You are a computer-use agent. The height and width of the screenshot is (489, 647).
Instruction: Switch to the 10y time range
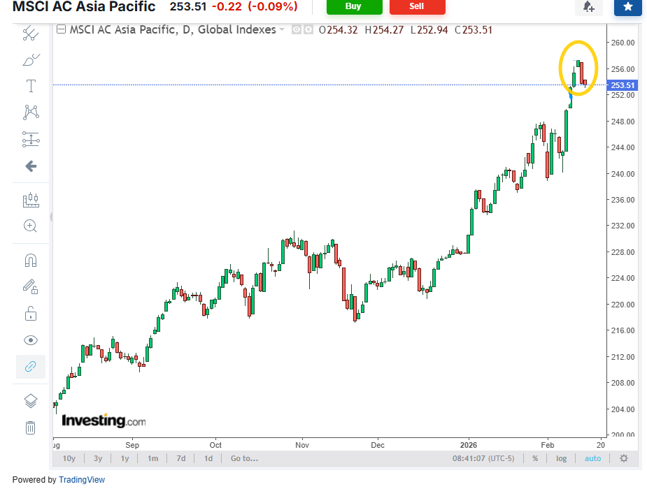tap(69, 458)
